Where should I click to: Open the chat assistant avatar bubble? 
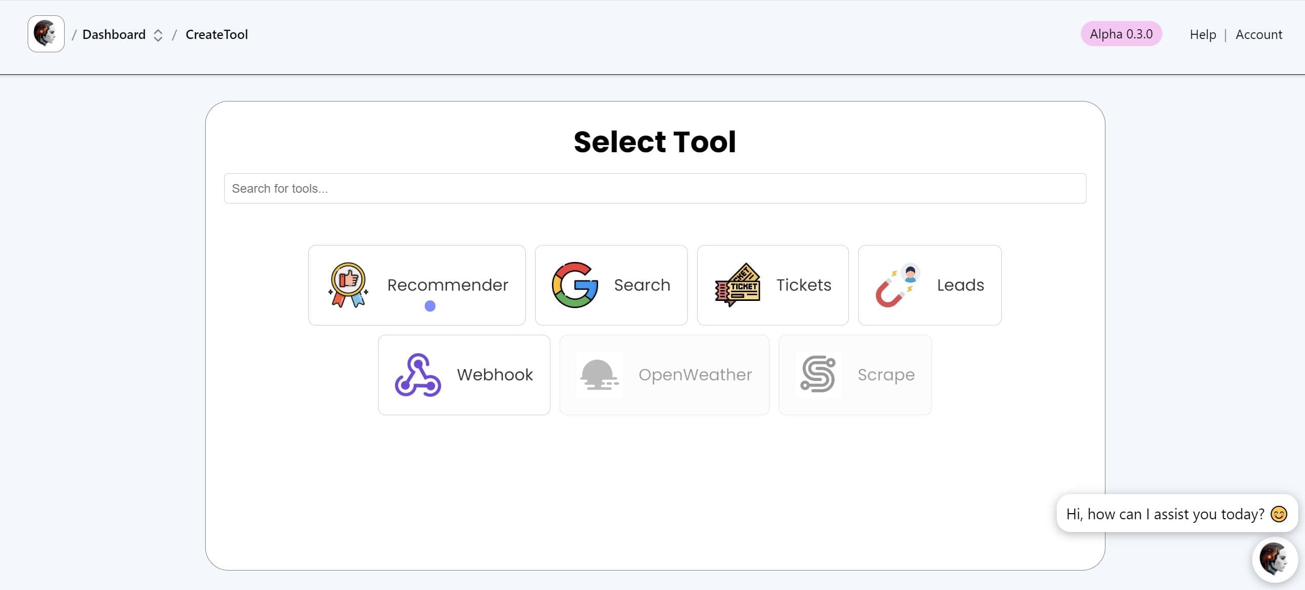[x=1275, y=560]
